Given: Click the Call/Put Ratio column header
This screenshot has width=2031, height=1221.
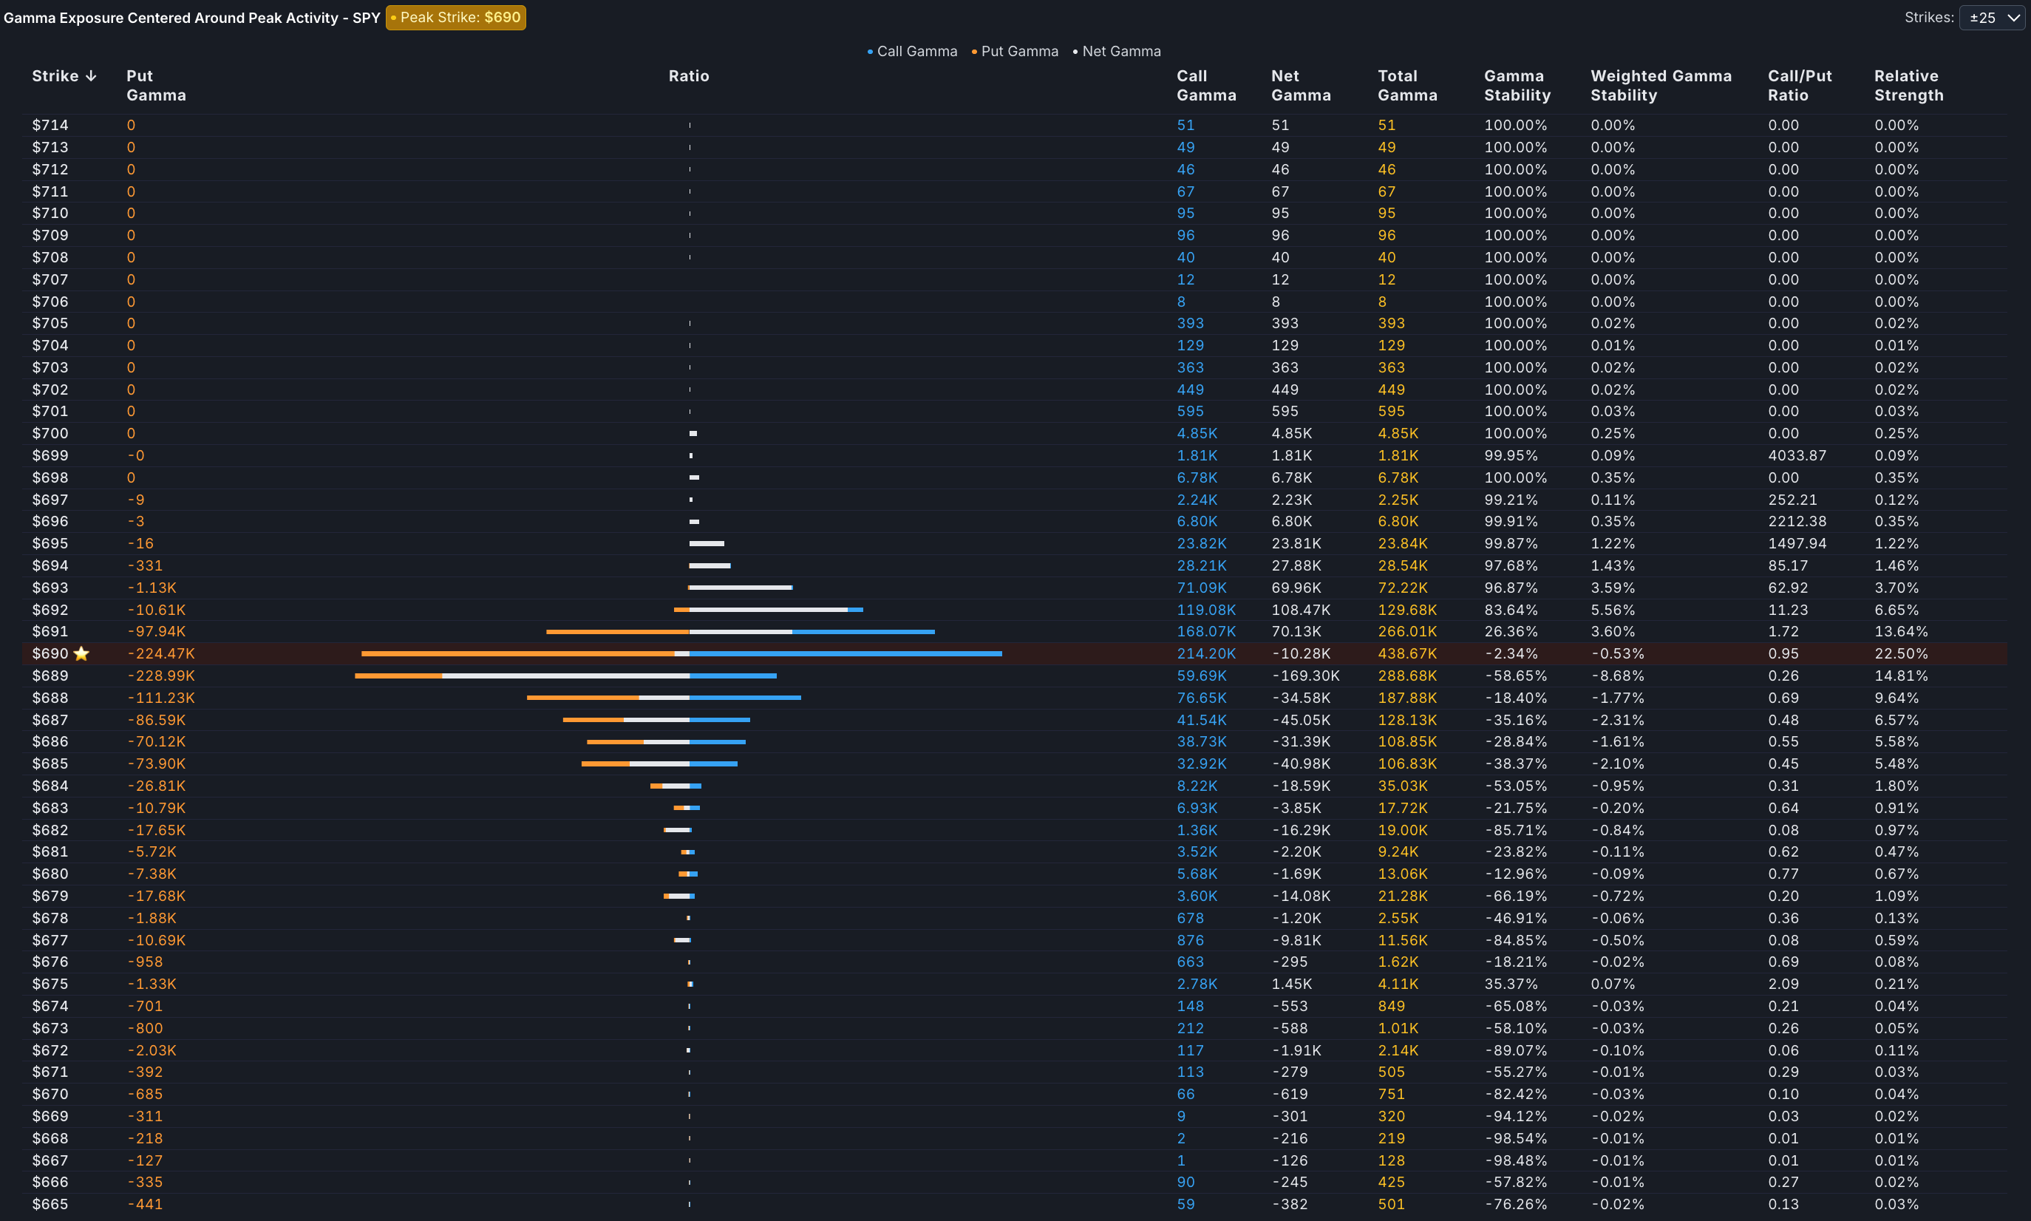Looking at the screenshot, I should 1799,86.
